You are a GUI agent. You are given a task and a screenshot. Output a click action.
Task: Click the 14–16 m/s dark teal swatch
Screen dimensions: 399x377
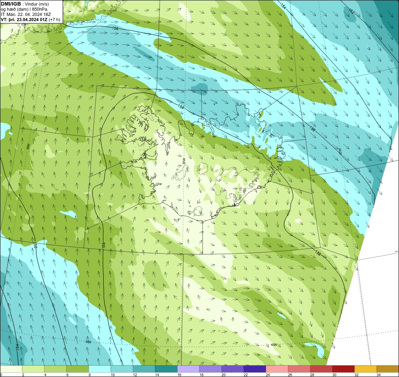point(166,369)
